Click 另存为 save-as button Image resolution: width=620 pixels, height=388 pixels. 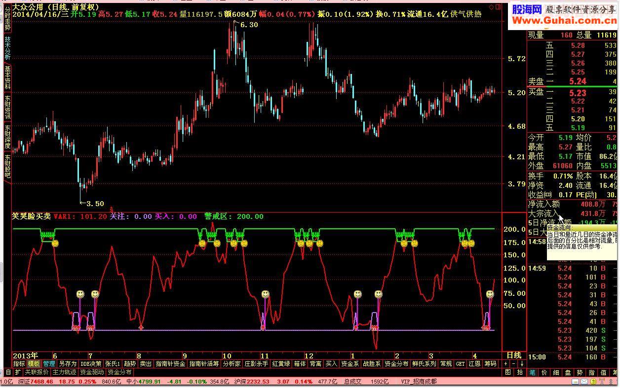68,364
